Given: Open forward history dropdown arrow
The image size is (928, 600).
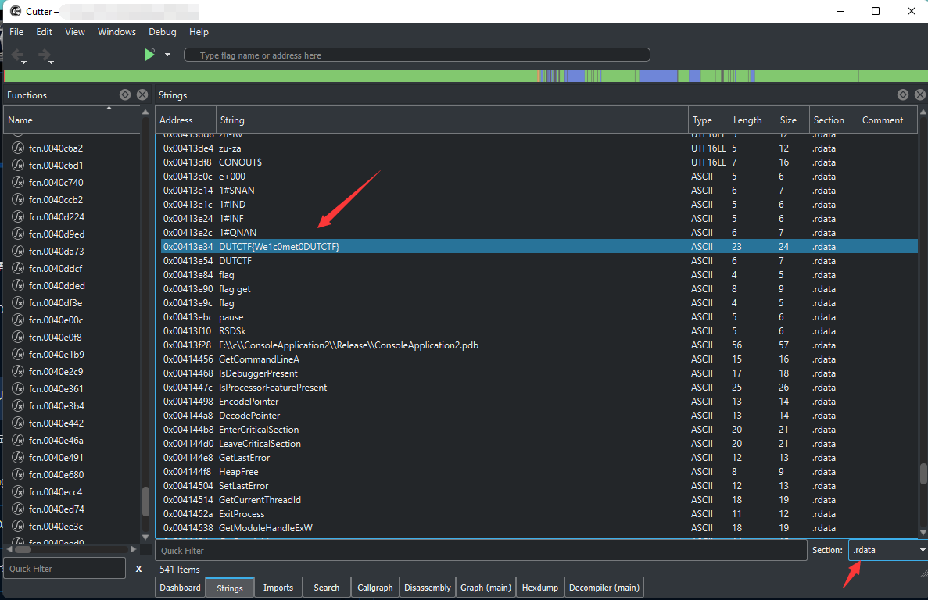Looking at the screenshot, I should click(51, 62).
